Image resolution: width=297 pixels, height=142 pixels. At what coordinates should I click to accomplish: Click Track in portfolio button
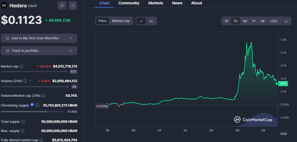pyautogui.click(x=39, y=51)
